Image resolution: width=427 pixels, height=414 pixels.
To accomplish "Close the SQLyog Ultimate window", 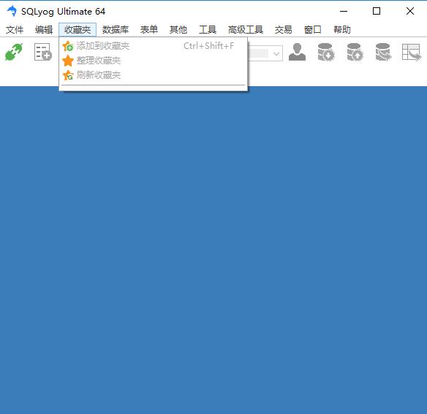I will tap(410, 11).
